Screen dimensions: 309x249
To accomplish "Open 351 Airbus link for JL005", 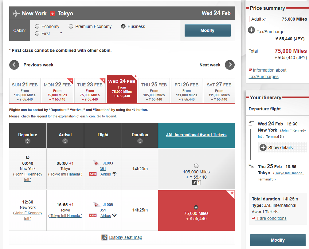I will [x=105, y=213].
